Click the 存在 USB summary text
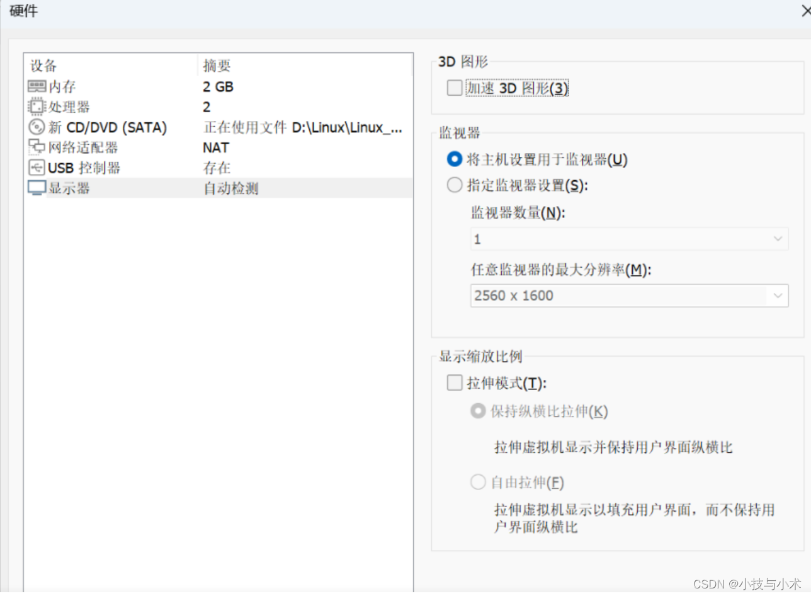The image size is (811, 596). (x=217, y=168)
